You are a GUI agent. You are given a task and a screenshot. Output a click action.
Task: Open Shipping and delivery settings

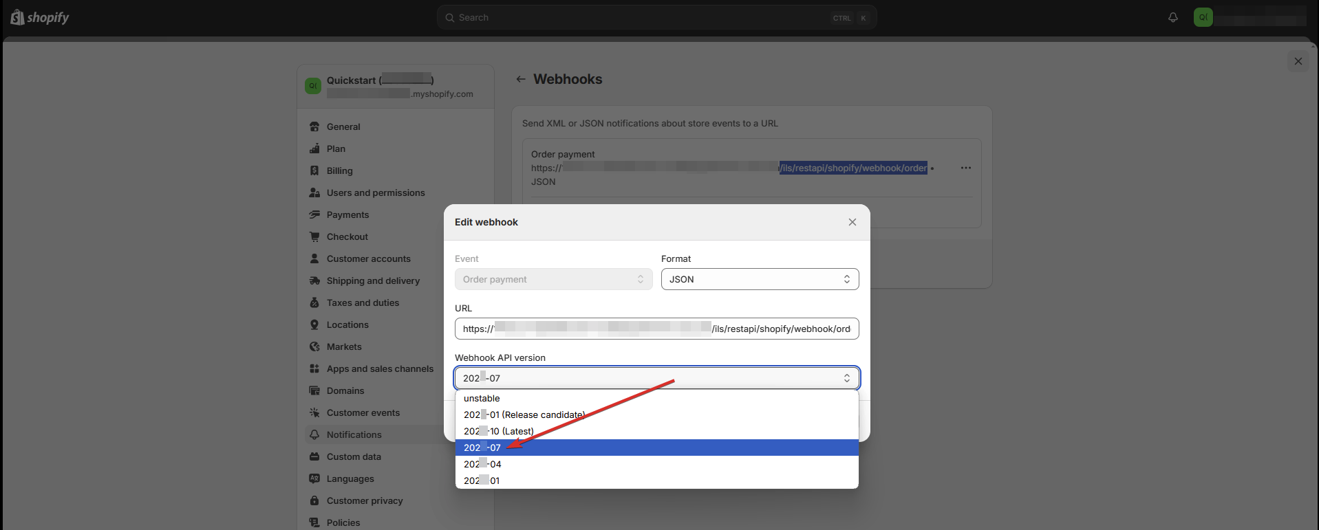coord(372,280)
